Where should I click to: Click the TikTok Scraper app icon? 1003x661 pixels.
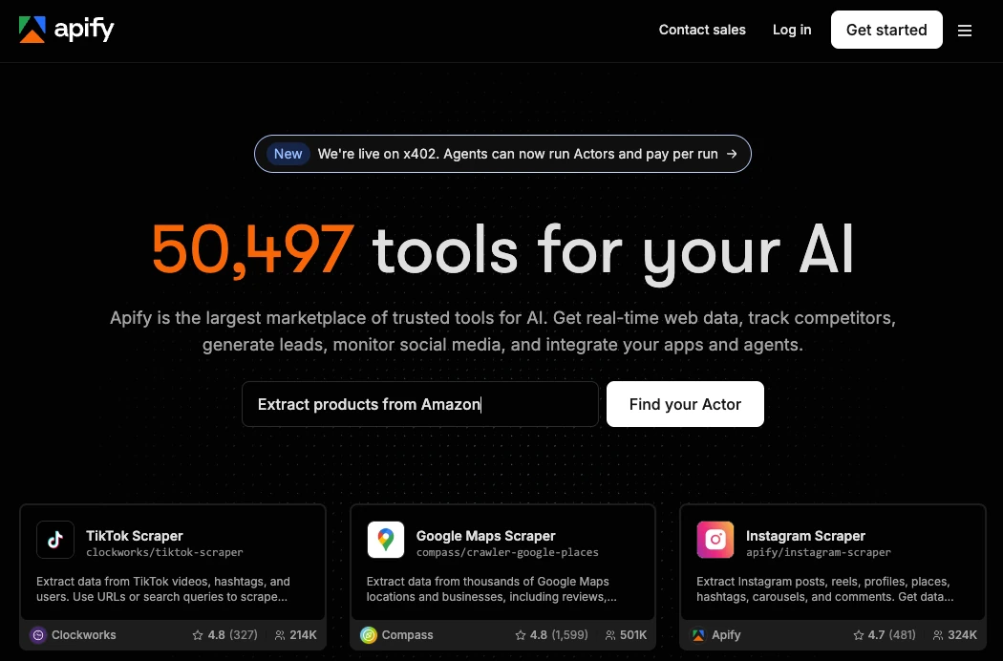tap(55, 540)
